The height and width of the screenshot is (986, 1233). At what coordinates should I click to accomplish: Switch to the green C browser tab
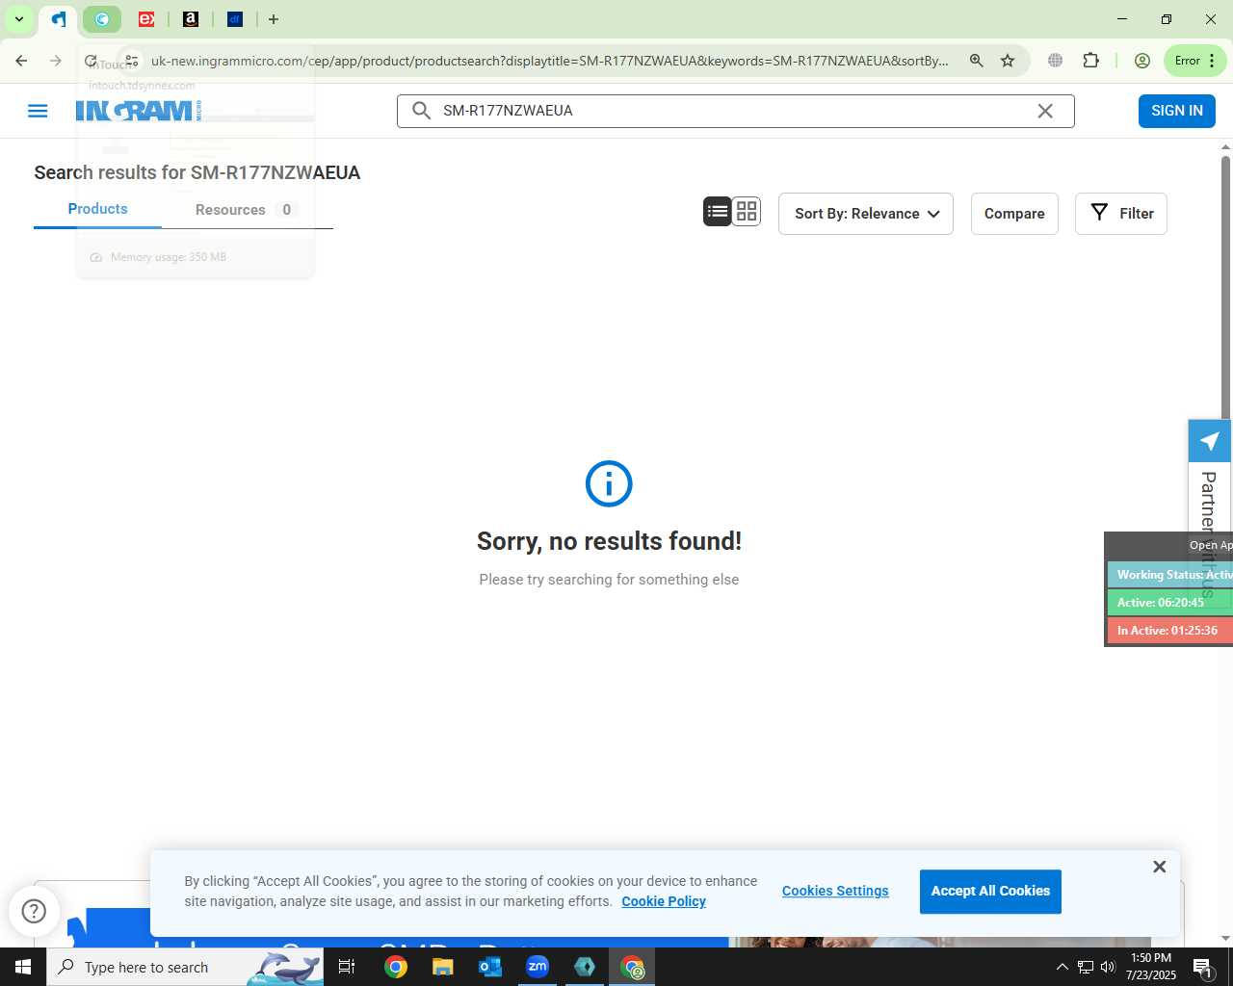click(x=102, y=19)
